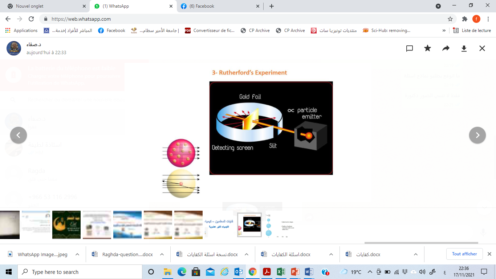Forward the image using the arrow icon

(x=446, y=48)
